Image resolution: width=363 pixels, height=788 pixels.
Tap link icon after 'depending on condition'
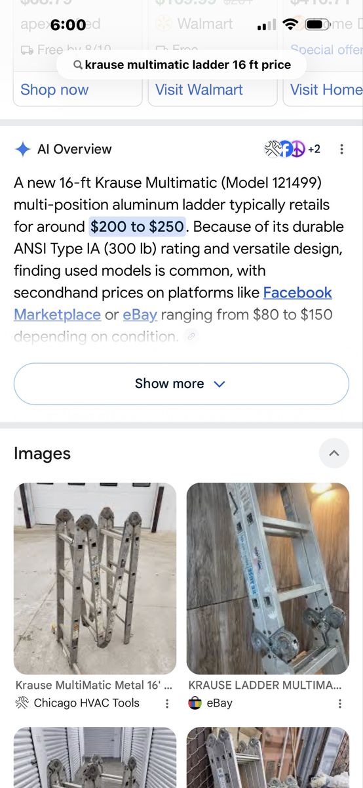(191, 336)
